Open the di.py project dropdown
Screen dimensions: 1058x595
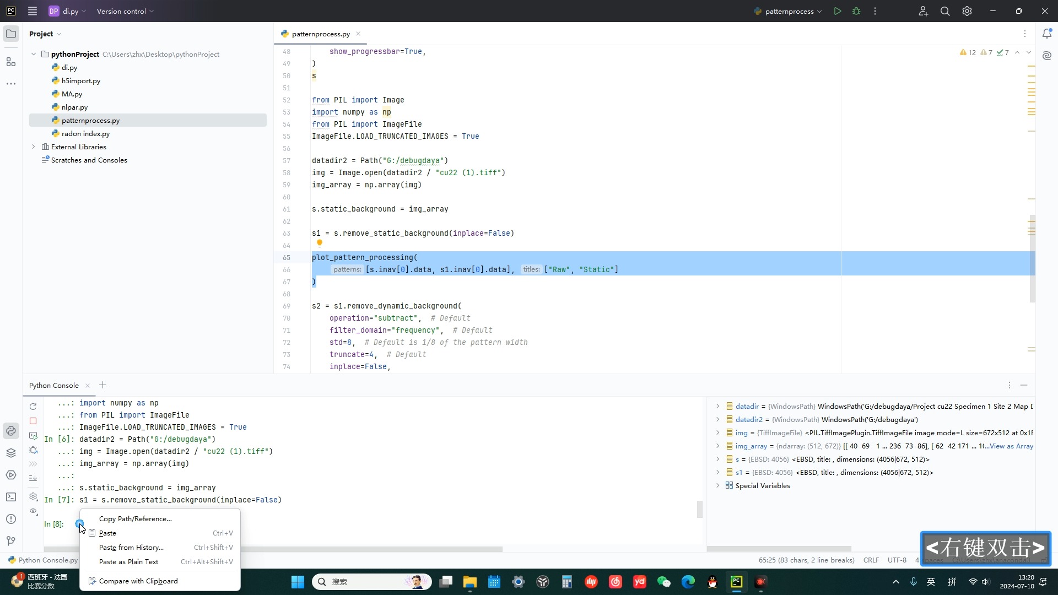point(68,11)
